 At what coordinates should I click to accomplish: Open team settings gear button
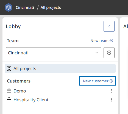109,53
